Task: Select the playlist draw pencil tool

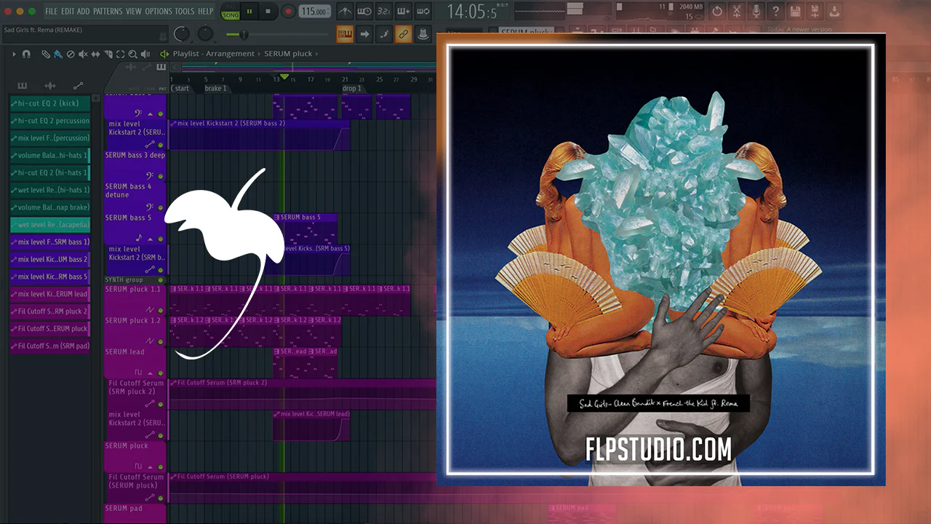Action: pyautogui.click(x=45, y=54)
